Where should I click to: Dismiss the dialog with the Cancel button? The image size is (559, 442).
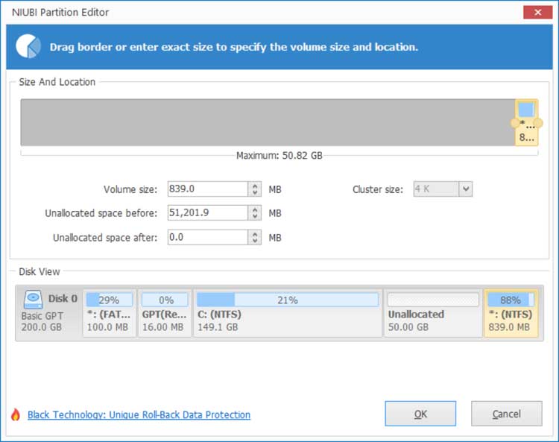[507, 414]
